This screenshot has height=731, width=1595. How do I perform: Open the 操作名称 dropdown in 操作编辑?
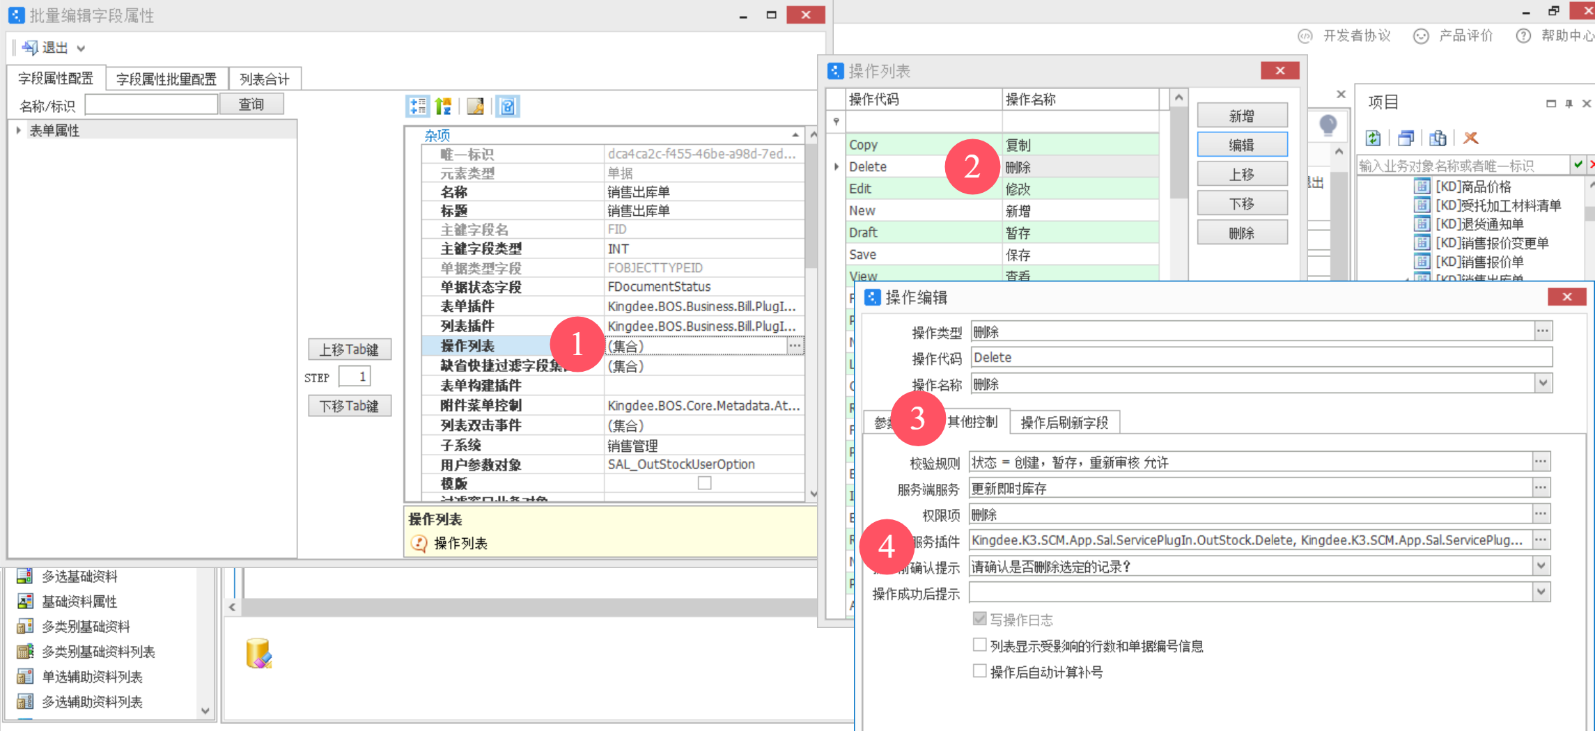(1543, 384)
